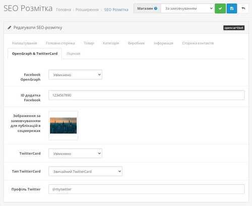Click the back arrow button
Screen dimensions: 252x206
243,9
